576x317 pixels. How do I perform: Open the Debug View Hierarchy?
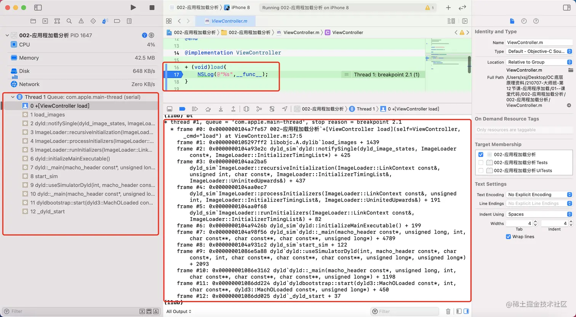coord(246,109)
